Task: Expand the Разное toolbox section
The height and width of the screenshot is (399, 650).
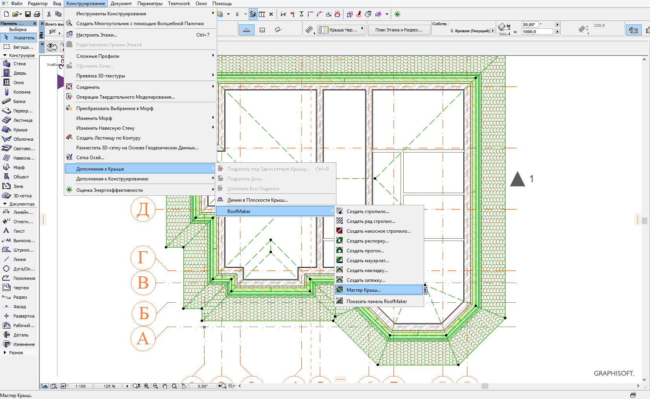Action: [x=5, y=353]
